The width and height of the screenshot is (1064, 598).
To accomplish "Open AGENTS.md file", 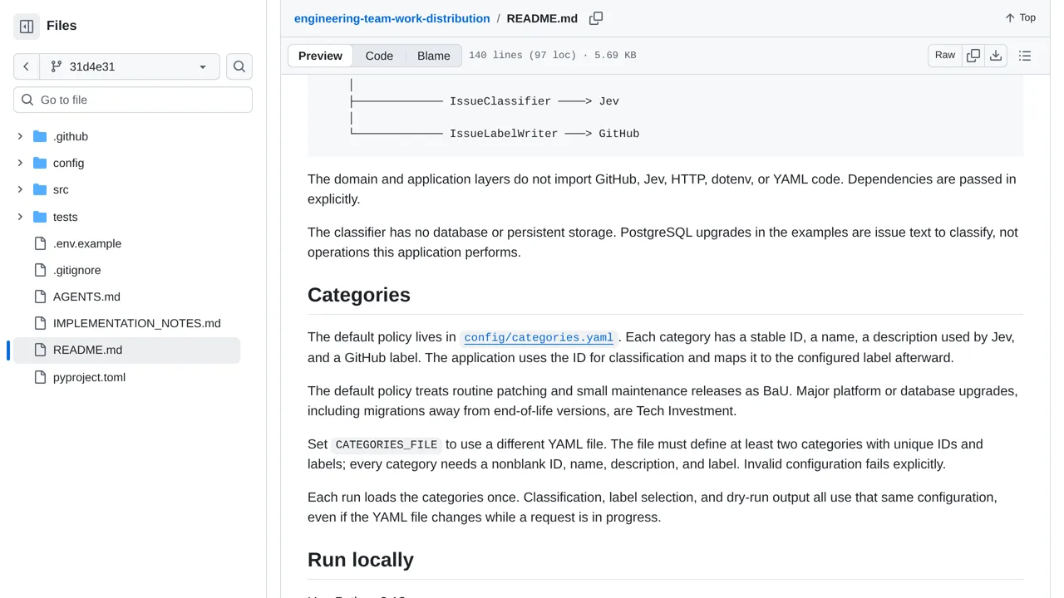I will coord(86,297).
